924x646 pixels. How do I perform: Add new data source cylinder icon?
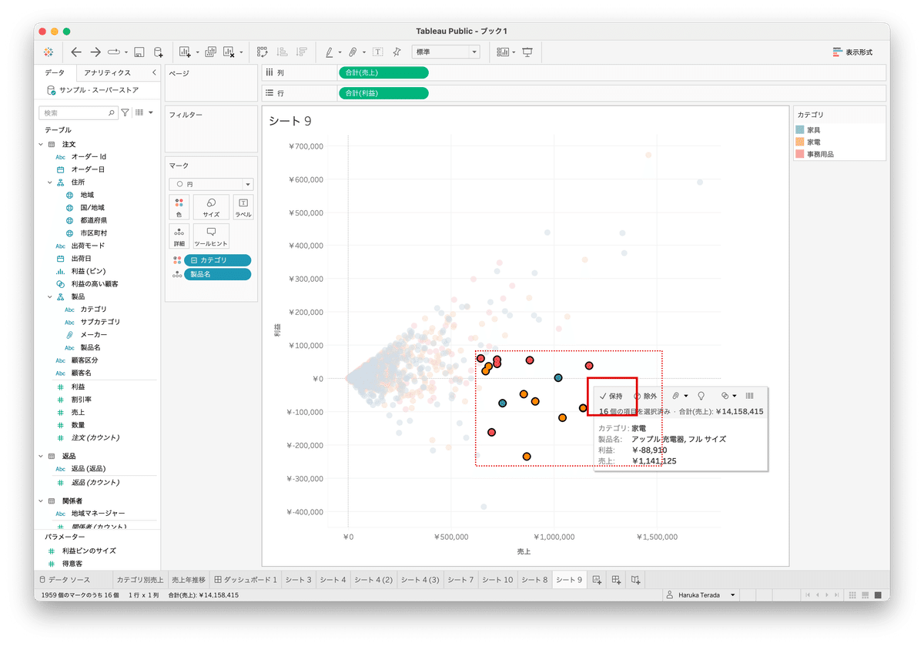(158, 52)
